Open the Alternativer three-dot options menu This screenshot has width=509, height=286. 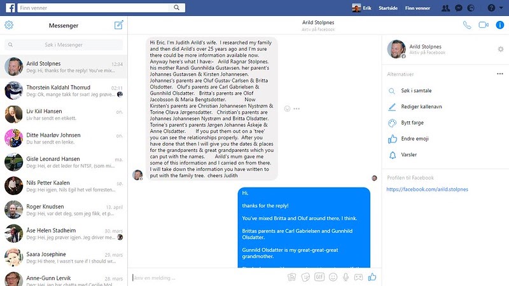(x=500, y=74)
